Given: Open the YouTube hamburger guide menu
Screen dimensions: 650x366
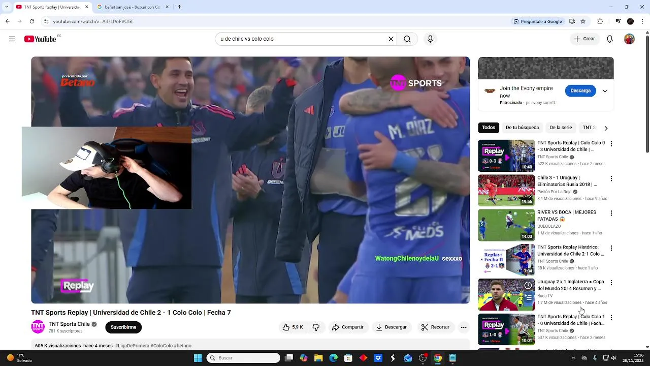Looking at the screenshot, I should point(12,39).
